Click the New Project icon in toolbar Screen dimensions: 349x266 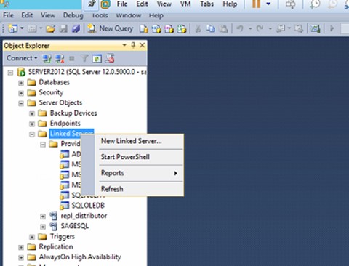[x=12, y=29]
